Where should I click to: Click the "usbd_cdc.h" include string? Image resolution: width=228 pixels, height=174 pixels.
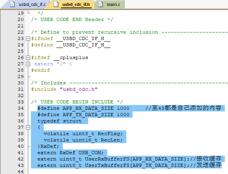click(x=79, y=89)
